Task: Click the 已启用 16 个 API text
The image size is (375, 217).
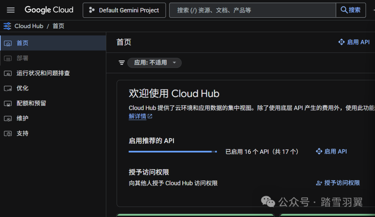Action: (x=262, y=151)
